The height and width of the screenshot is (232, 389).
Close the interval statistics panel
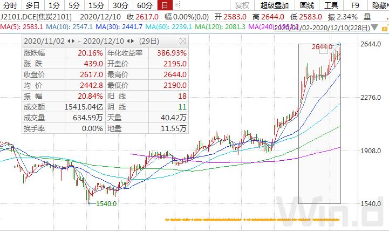(183, 41)
